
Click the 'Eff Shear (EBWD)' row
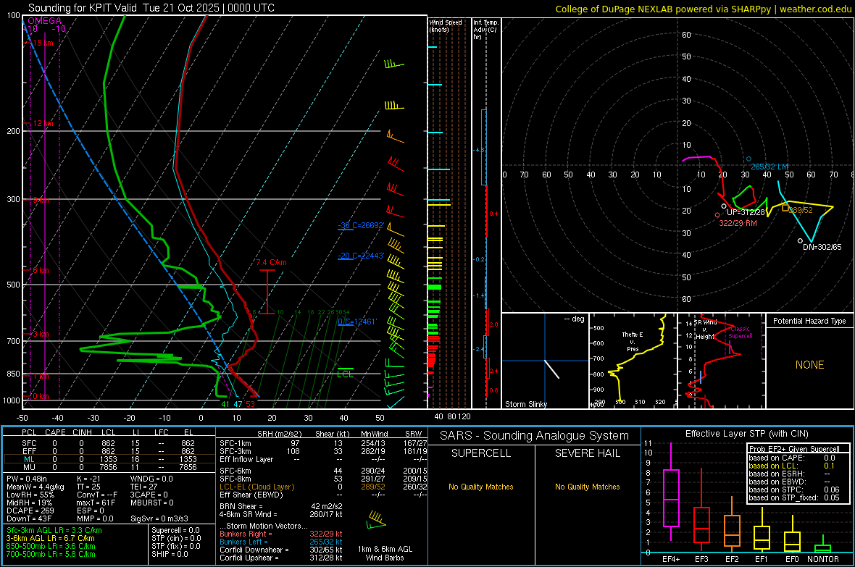[x=323, y=495]
